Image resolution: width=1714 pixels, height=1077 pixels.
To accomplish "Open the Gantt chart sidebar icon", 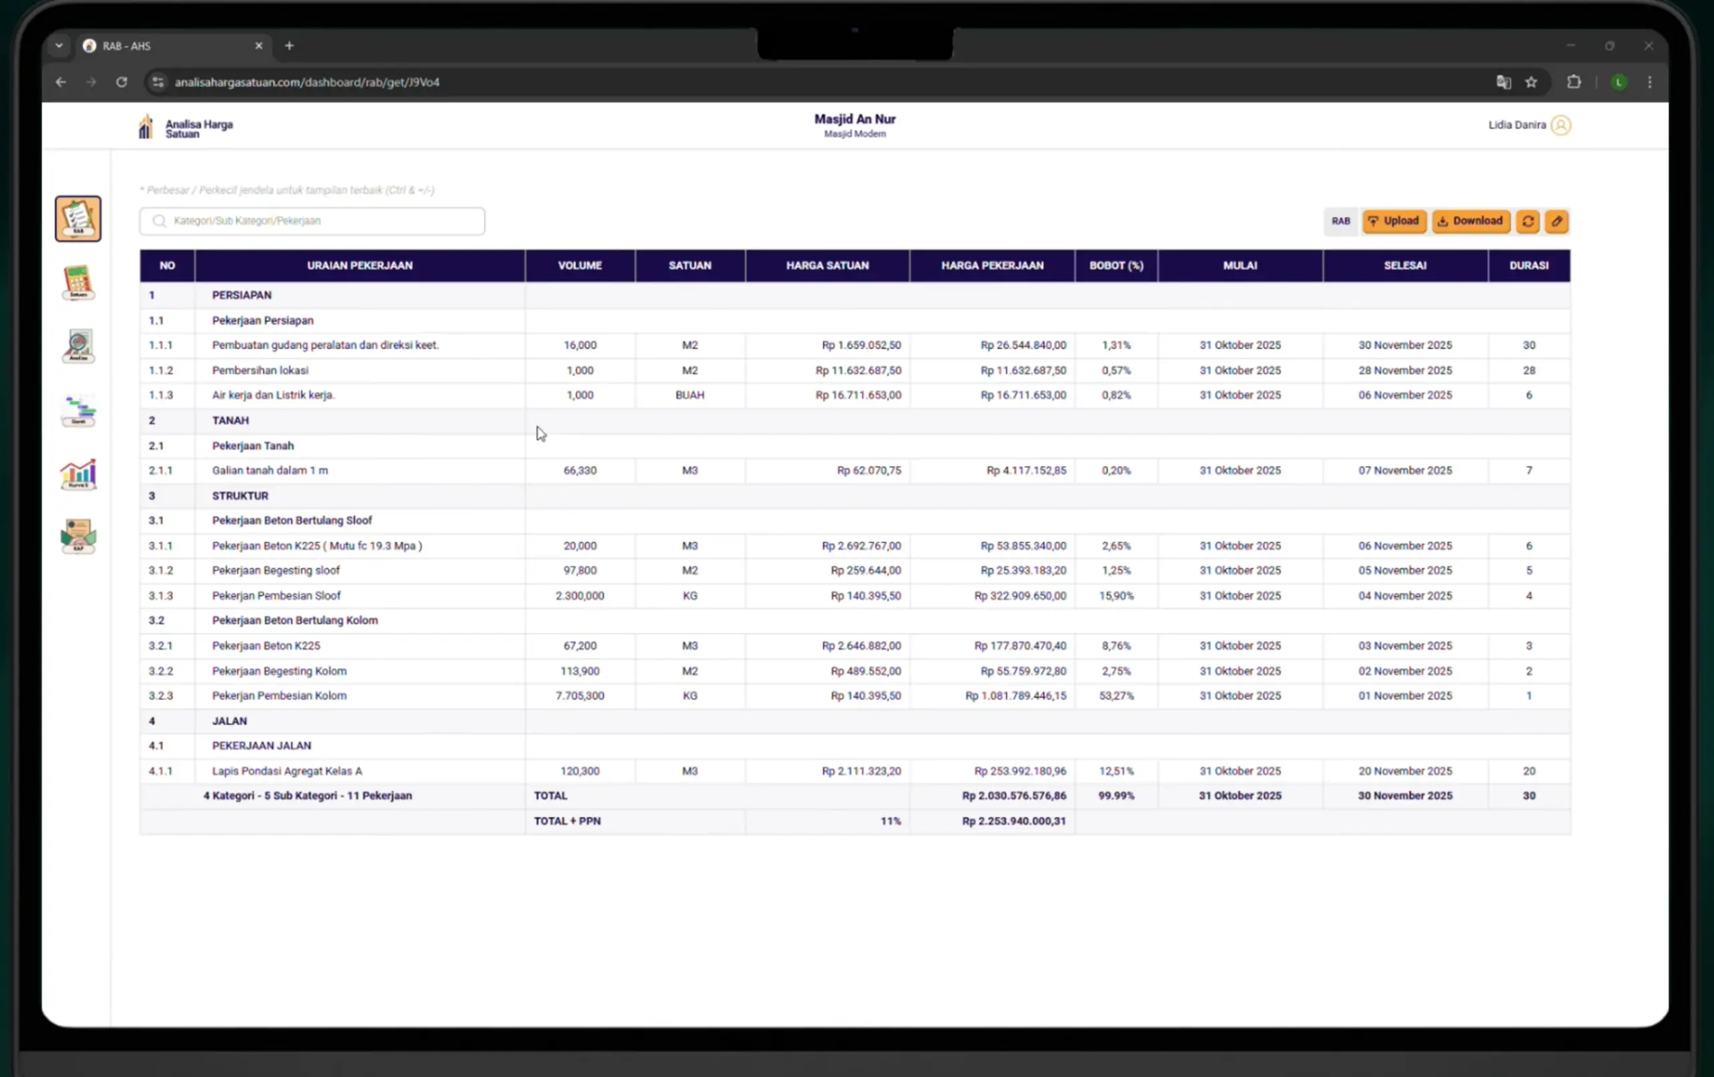I will [78, 411].
